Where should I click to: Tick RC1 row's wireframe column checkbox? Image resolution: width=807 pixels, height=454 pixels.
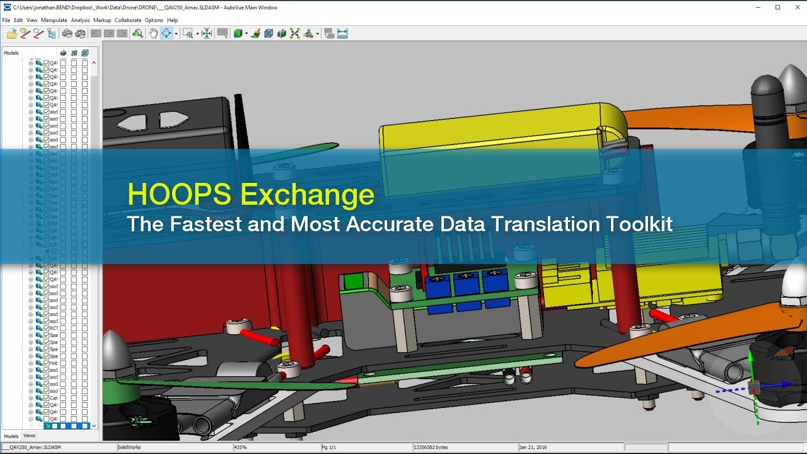84,329
